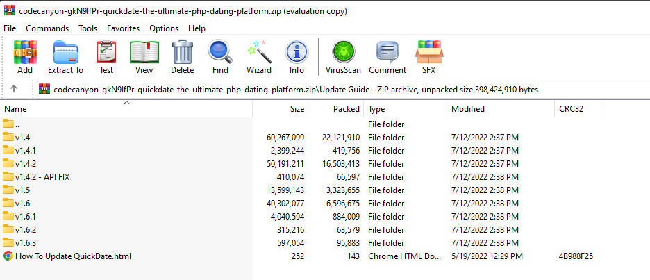Sort by the Name column header
This screenshot has width=650, height=280.
126,108
